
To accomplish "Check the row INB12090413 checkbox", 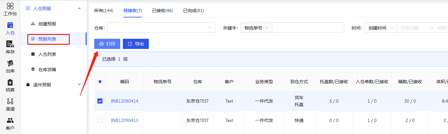I will tap(100, 120).
